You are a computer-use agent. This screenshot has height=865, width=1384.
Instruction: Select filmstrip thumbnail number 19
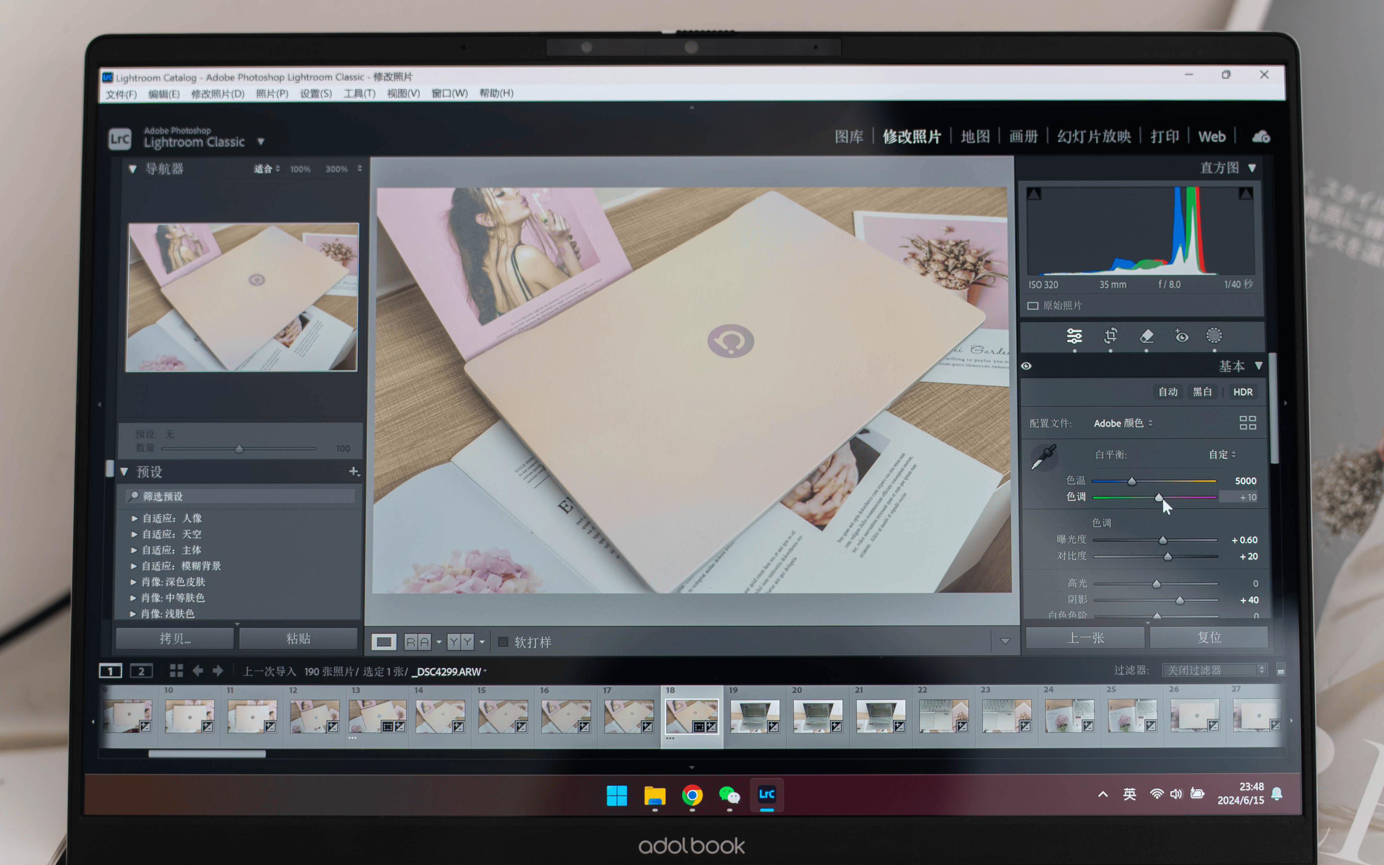click(755, 716)
